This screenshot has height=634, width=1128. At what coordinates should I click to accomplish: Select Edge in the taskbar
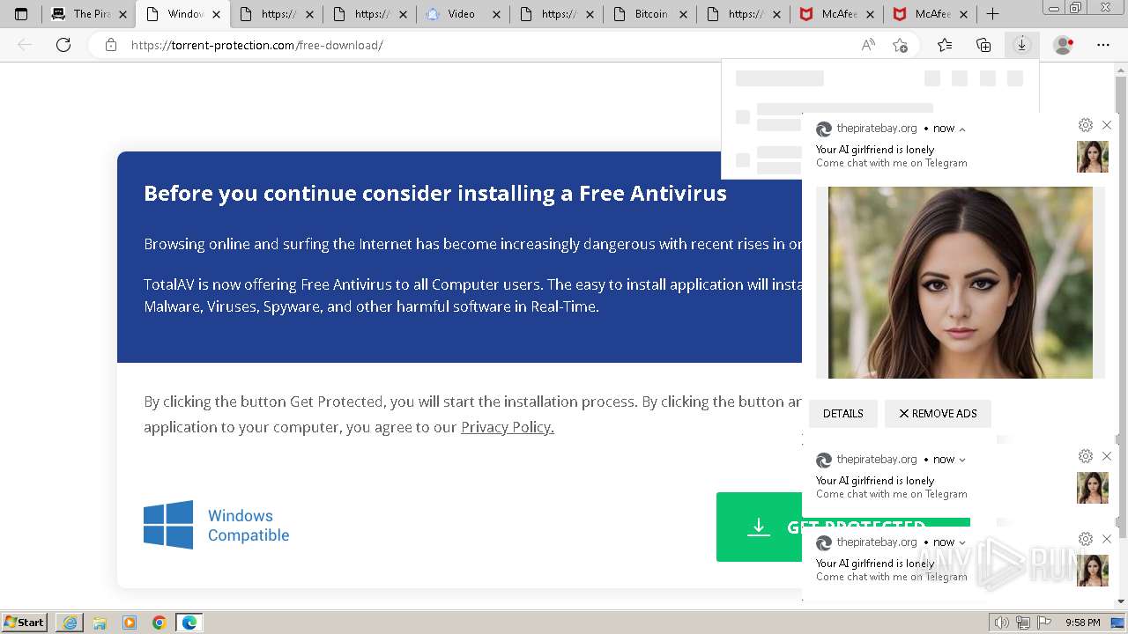pos(189,623)
